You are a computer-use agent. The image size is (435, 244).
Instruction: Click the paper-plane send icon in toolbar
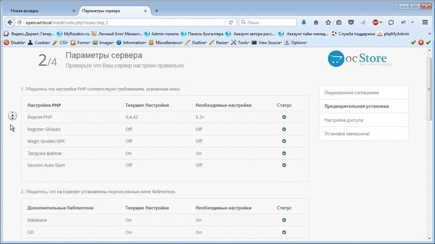point(363,22)
